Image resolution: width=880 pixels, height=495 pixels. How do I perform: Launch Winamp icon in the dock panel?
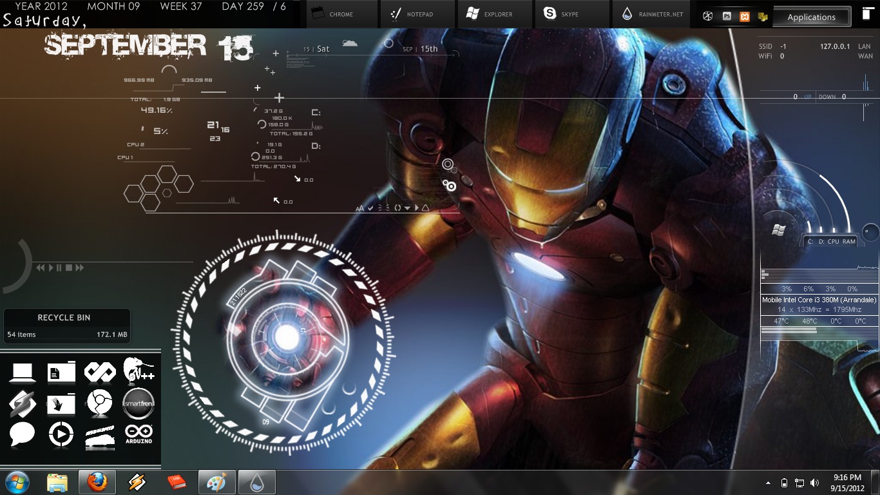pyautogui.click(x=22, y=403)
